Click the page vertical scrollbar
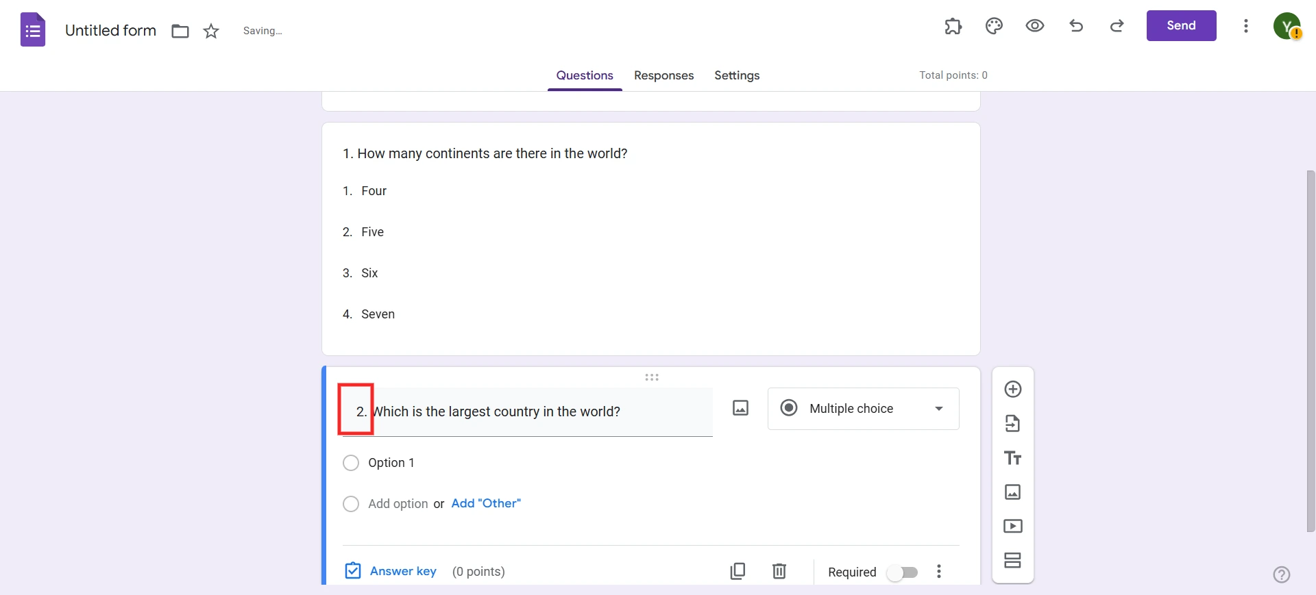This screenshot has height=595, width=1316. point(1311,351)
